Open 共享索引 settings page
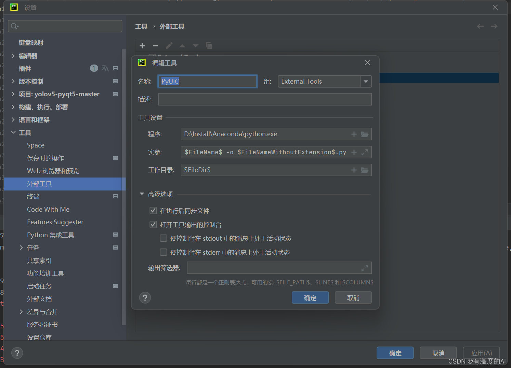The height and width of the screenshot is (368, 511). click(x=39, y=260)
